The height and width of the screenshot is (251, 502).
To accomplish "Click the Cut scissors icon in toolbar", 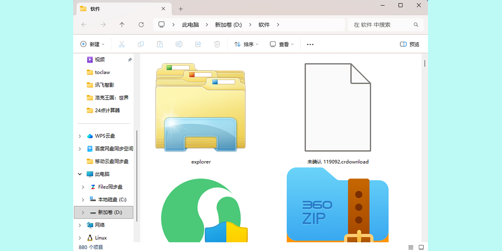I will point(122,44).
